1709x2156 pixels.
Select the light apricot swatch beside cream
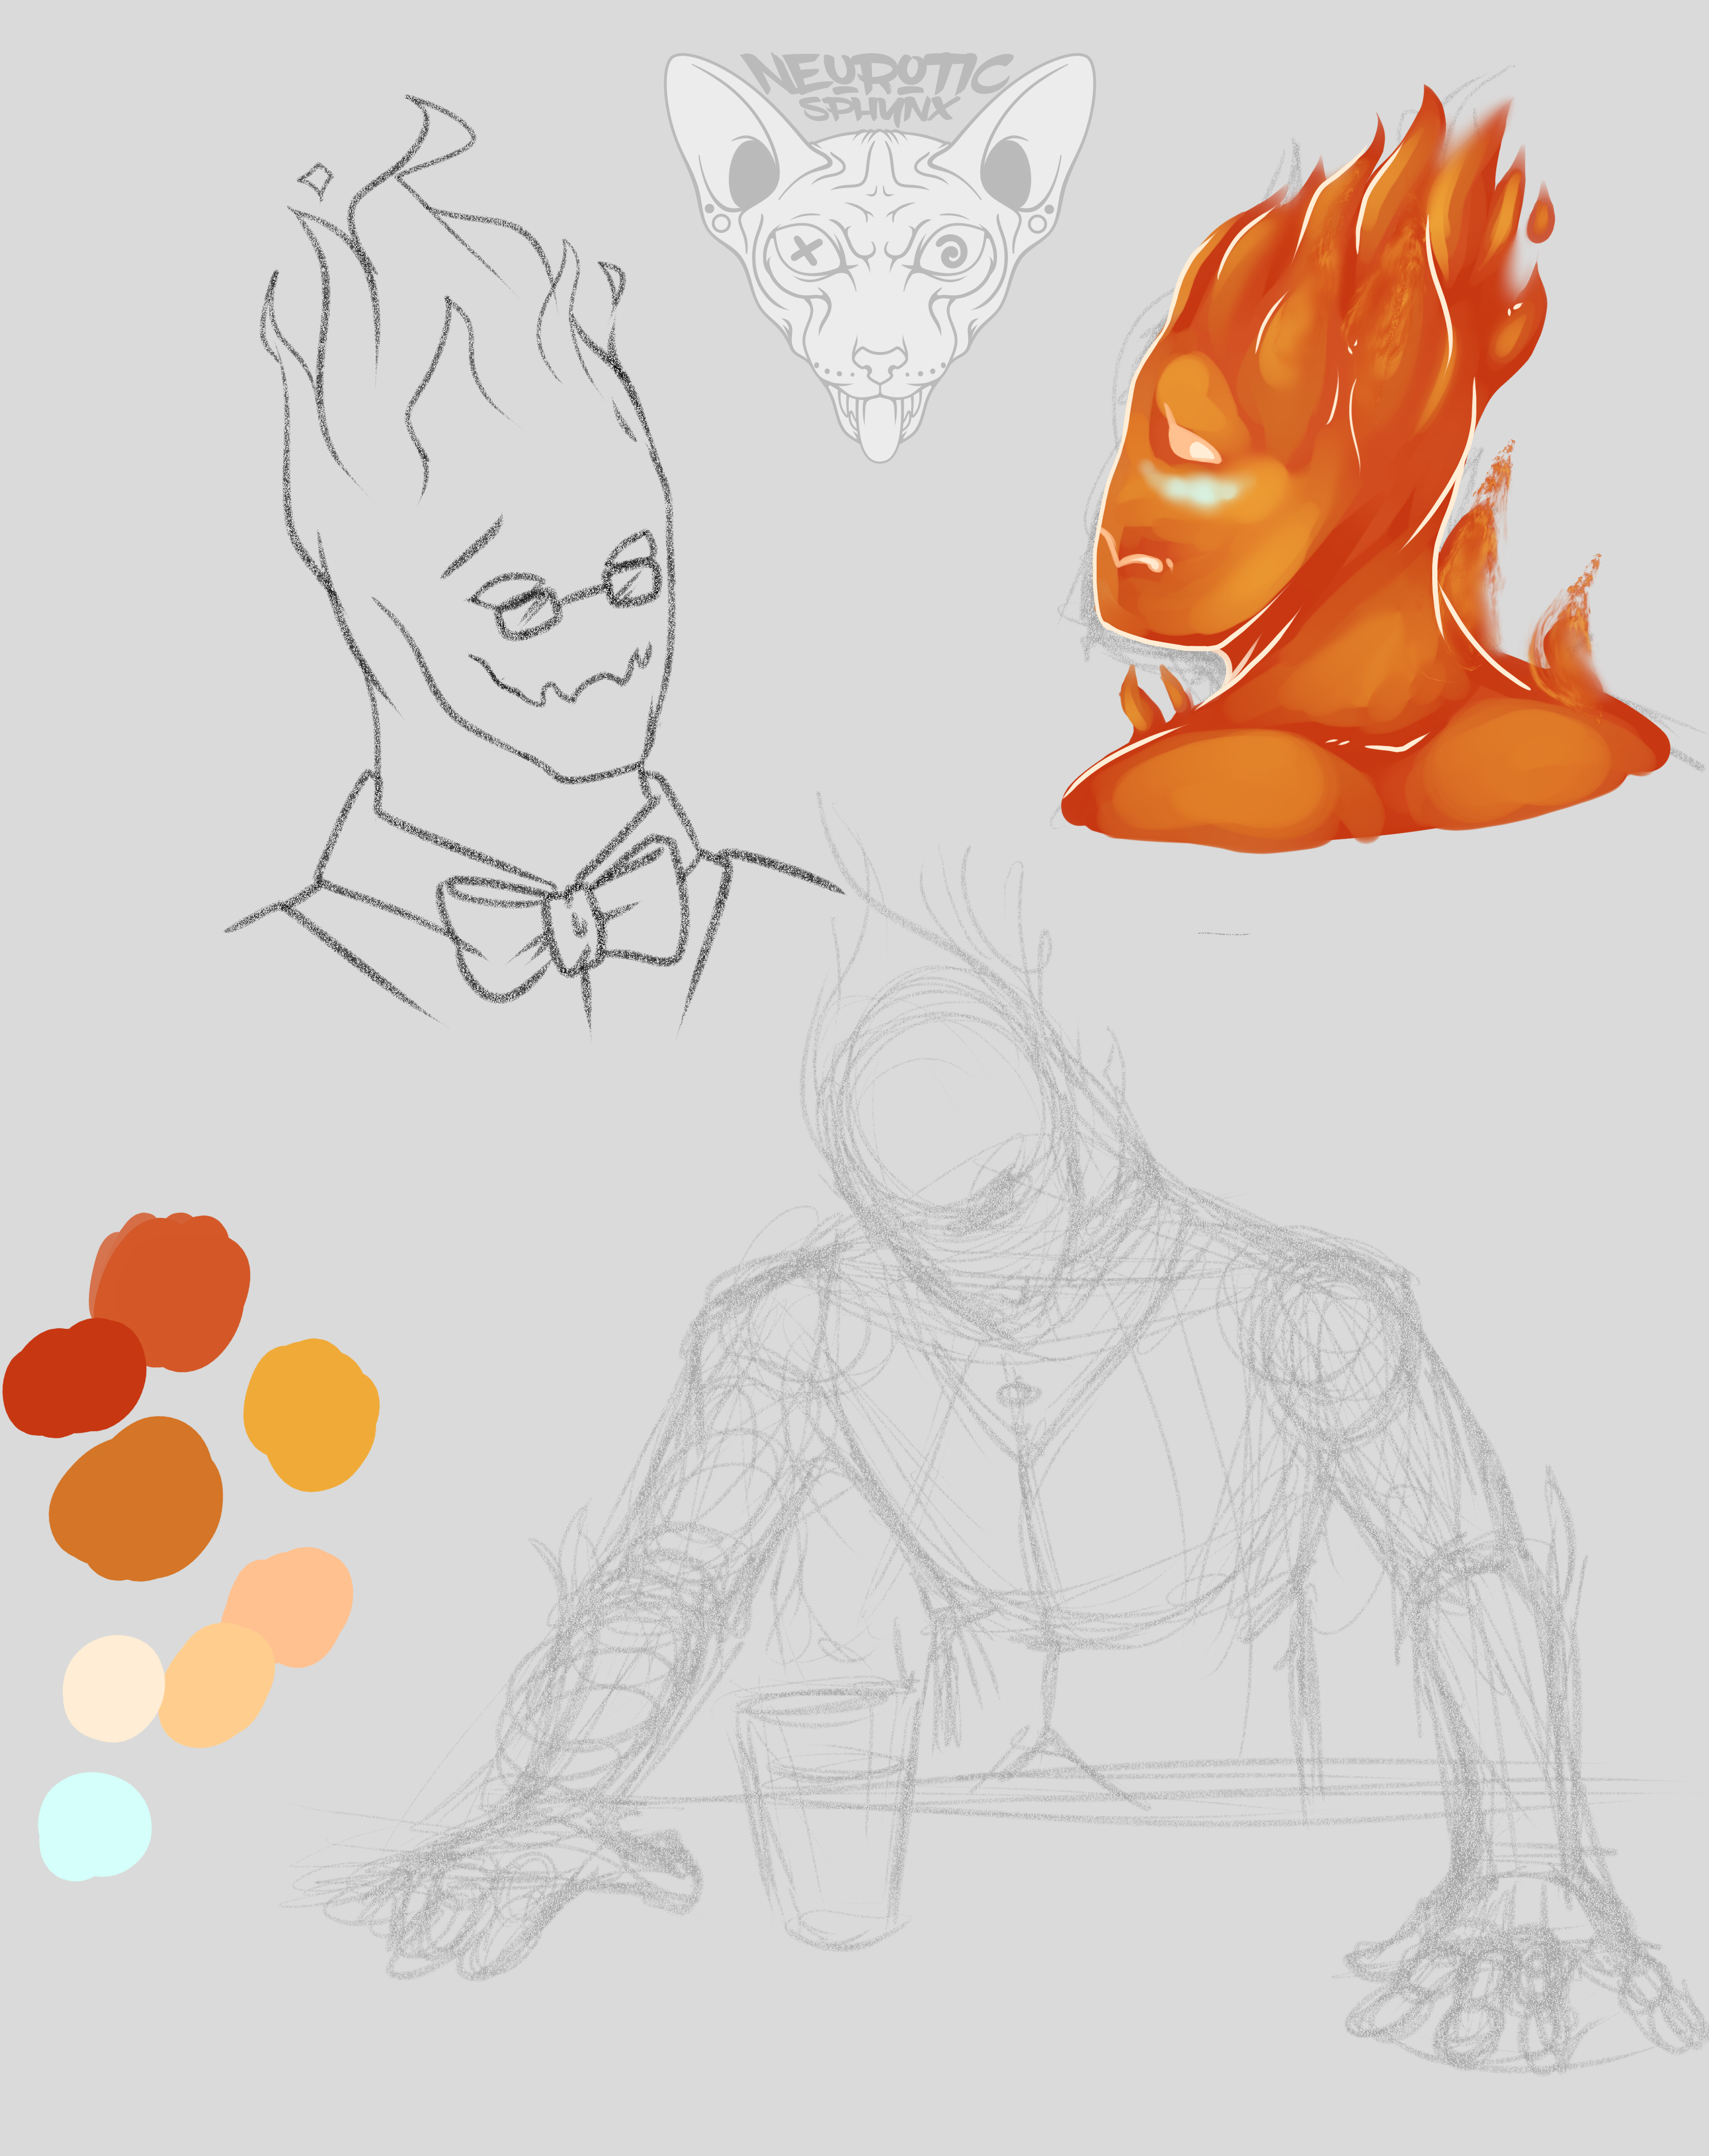tap(217, 1686)
